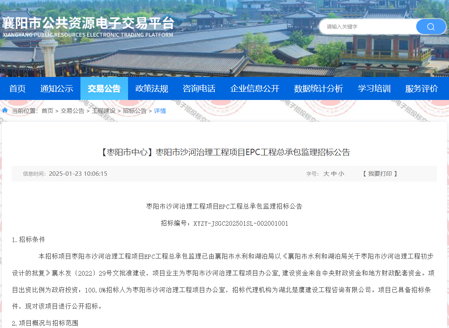Open the 数据统计分析 menu item
The width and height of the screenshot is (449, 328).
[x=319, y=89]
